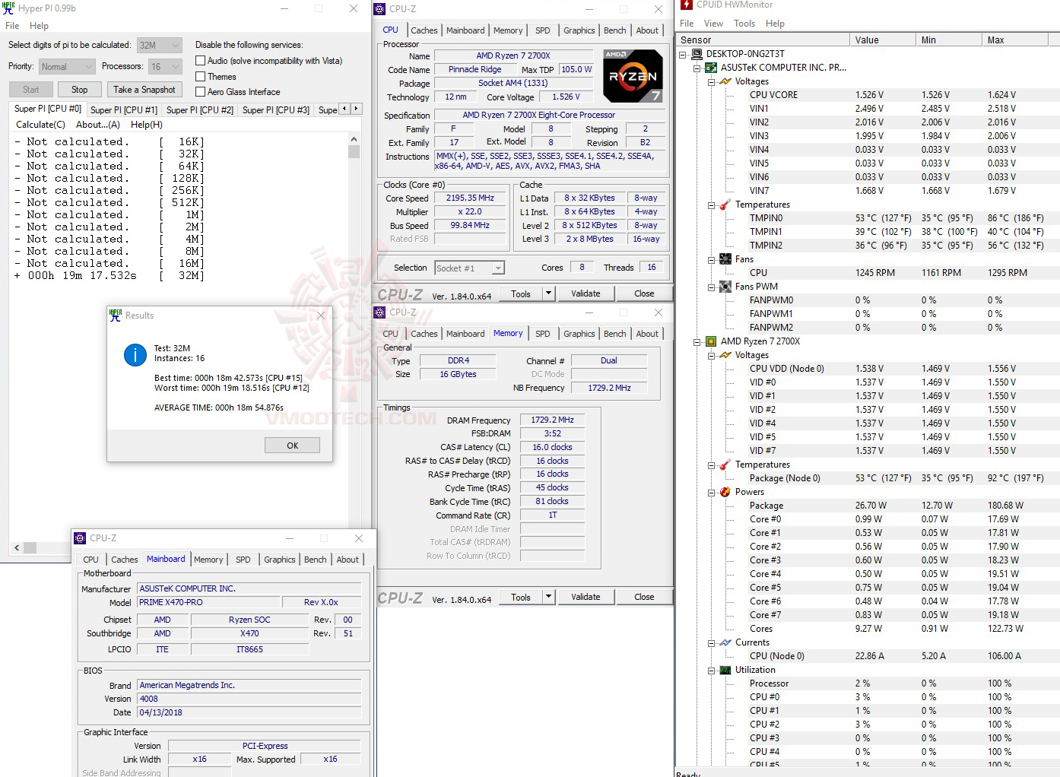Enable the Aero Glass Interface option
Viewport: 1060px width, 777px height.
pyautogui.click(x=199, y=91)
